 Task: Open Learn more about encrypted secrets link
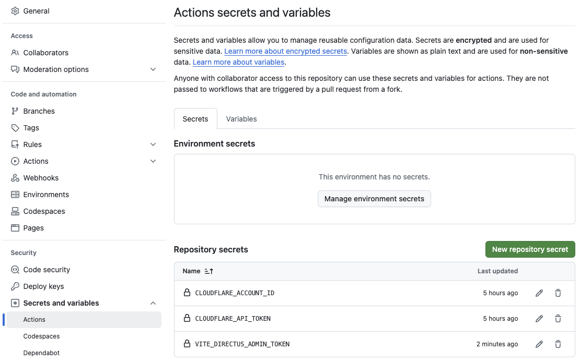pos(286,51)
